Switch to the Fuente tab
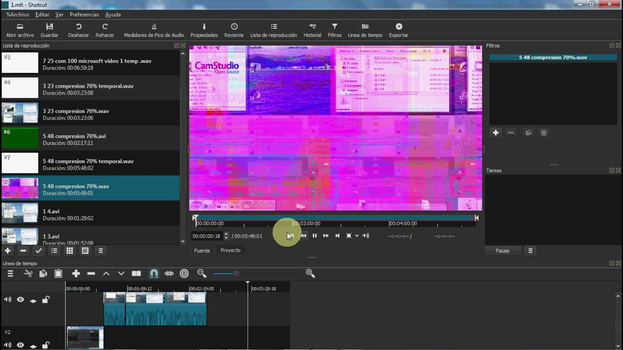623x350 pixels. tap(202, 250)
